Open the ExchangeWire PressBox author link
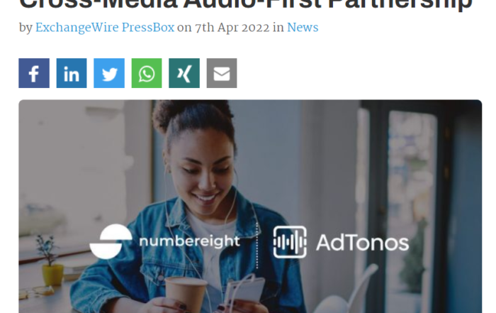 pyautogui.click(x=105, y=28)
